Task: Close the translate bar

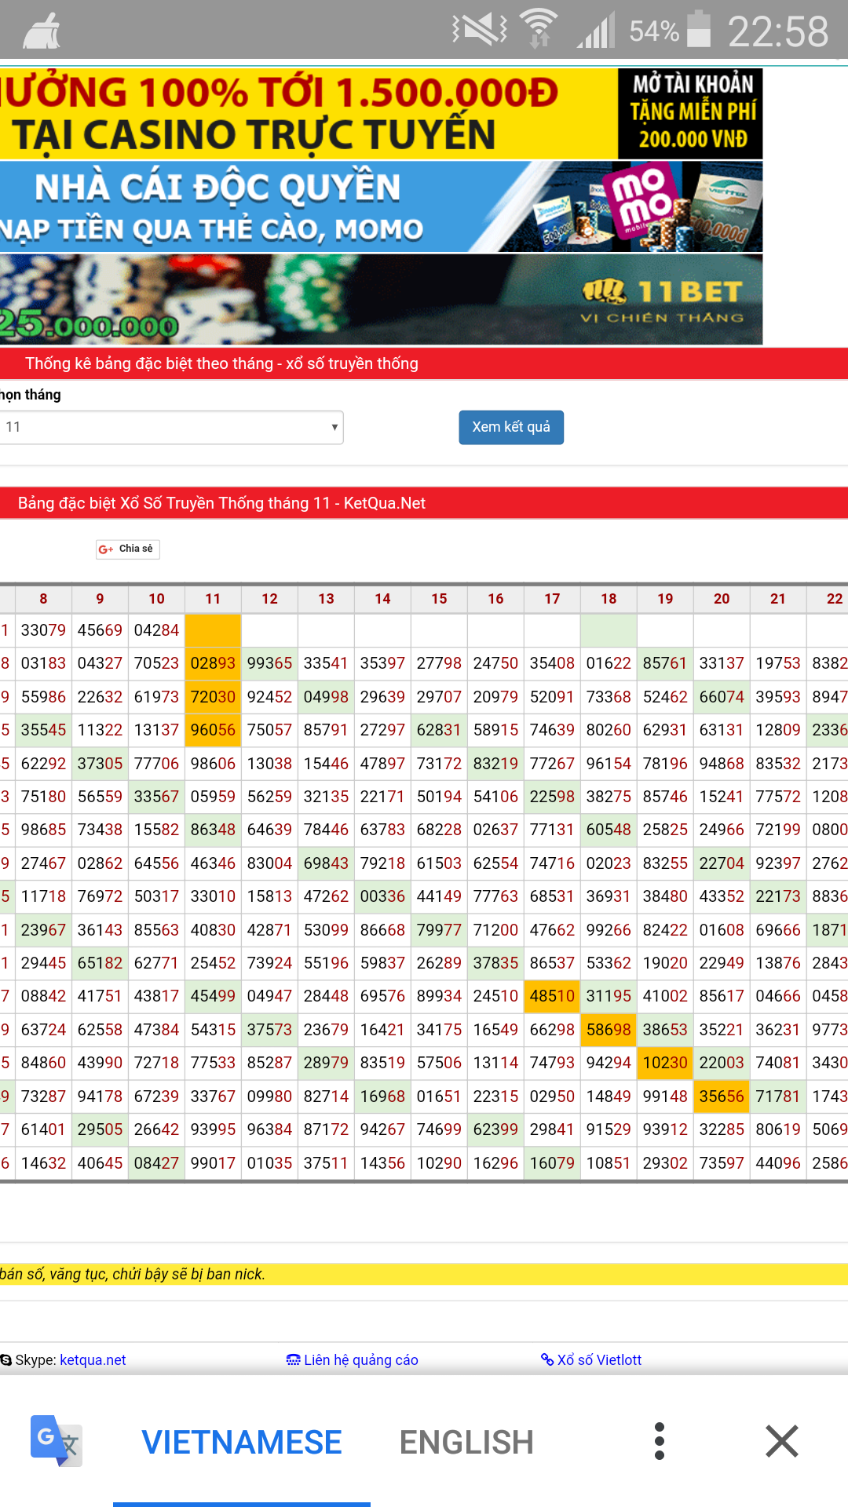Action: pos(782,1441)
